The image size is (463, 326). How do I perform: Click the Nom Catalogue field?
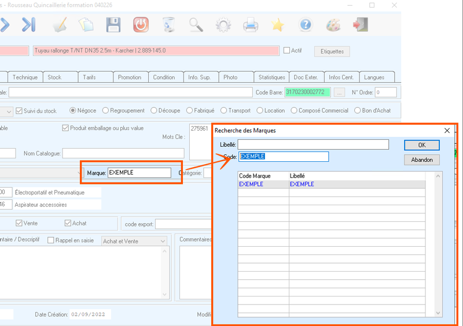click(x=123, y=153)
